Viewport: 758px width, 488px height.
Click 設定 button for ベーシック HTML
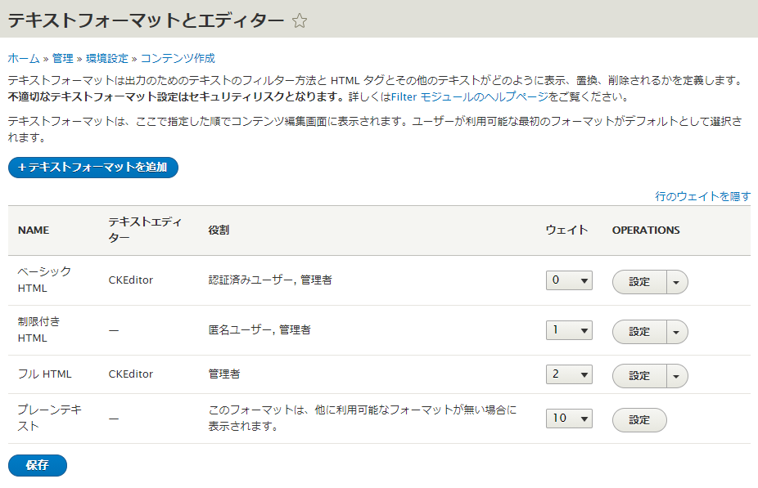point(639,282)
